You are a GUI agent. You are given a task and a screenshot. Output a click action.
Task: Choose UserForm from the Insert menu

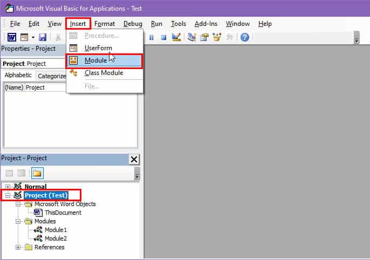[105, 48]
